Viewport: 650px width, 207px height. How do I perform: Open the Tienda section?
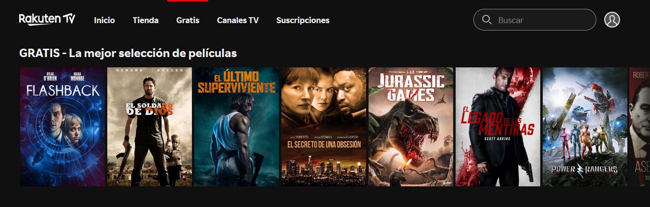(x=146, y=20)
